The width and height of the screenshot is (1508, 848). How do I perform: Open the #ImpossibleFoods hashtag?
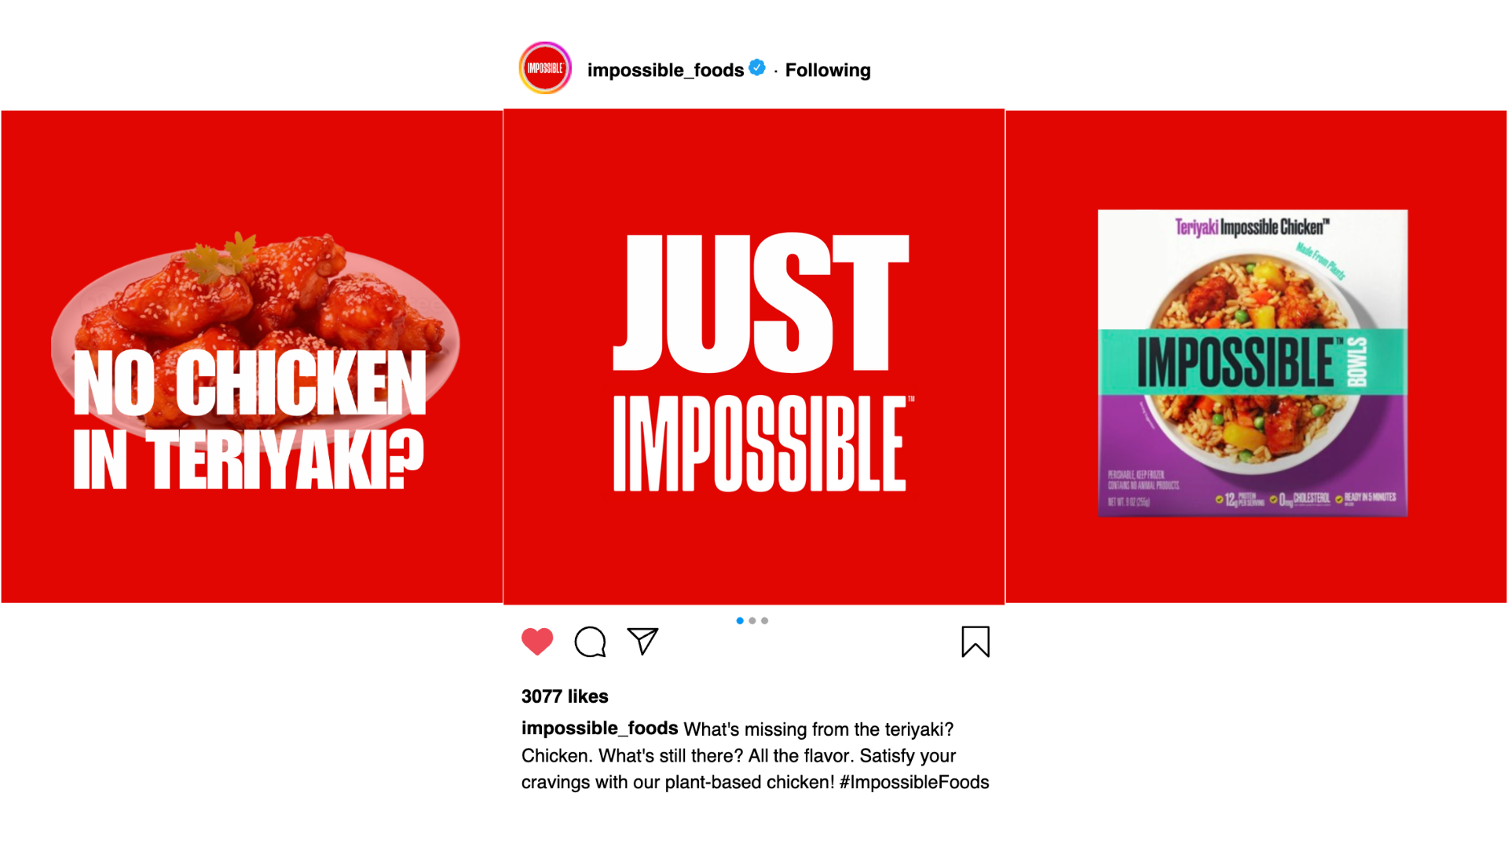coord(914,782)
